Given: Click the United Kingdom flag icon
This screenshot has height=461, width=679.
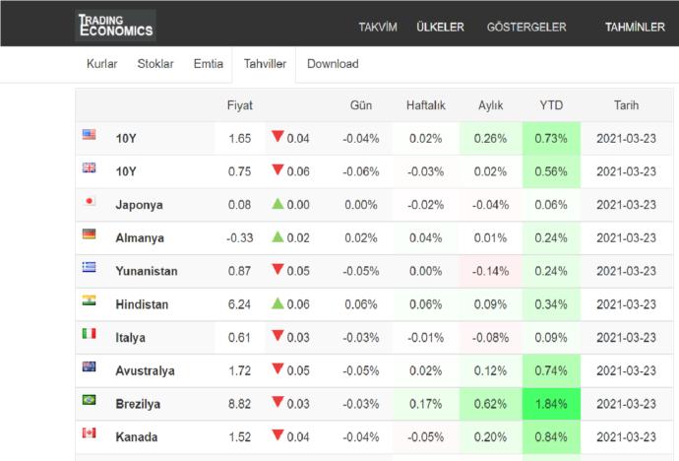Looking at the screenshot, I should tap(90, 167).
